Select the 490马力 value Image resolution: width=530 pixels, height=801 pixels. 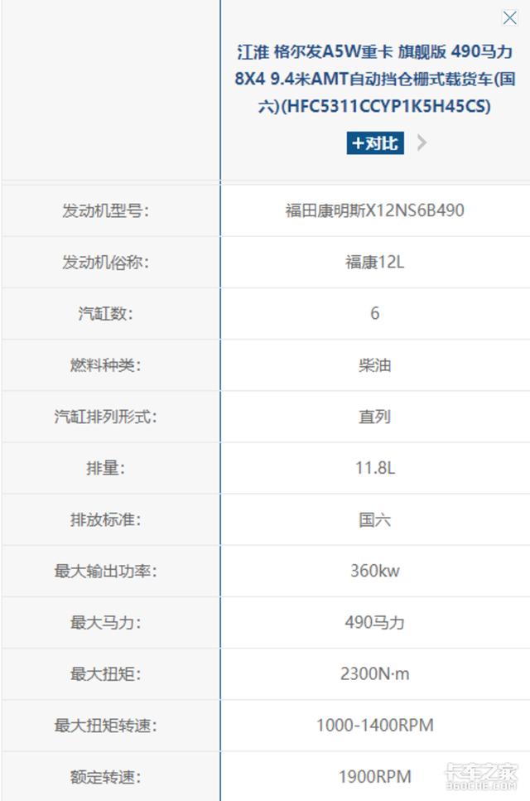(375, 623)
